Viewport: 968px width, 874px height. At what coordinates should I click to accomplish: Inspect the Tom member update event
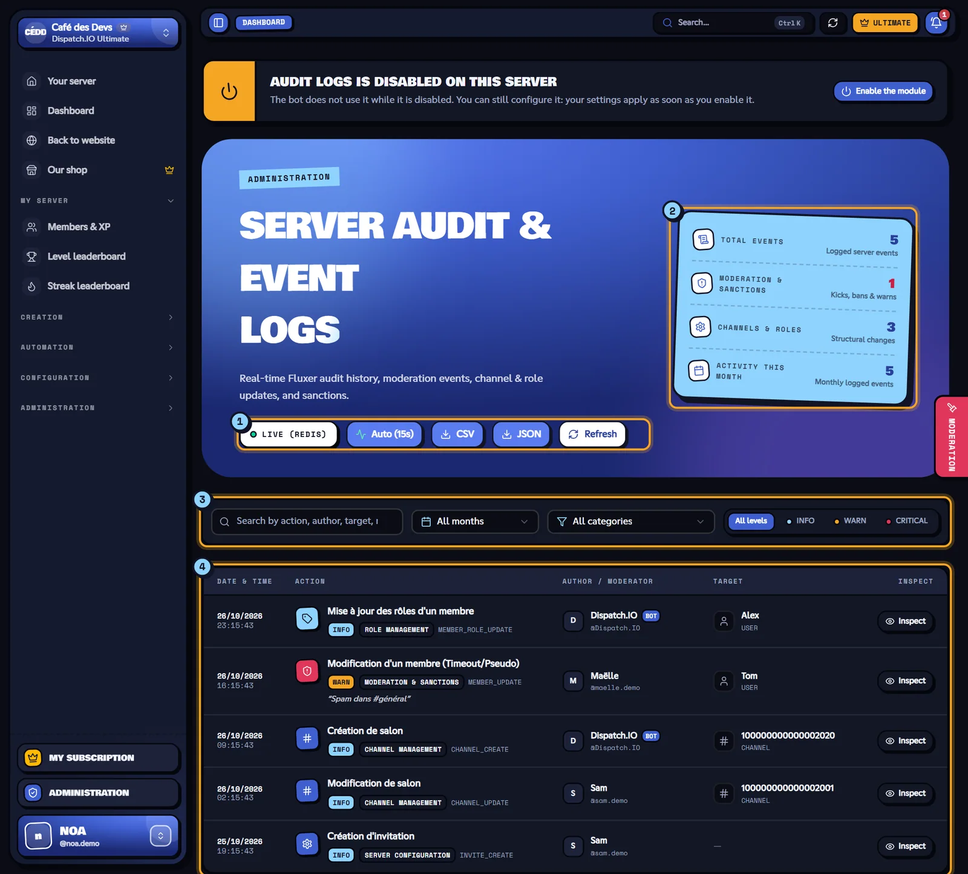click(x=906, y=681)
